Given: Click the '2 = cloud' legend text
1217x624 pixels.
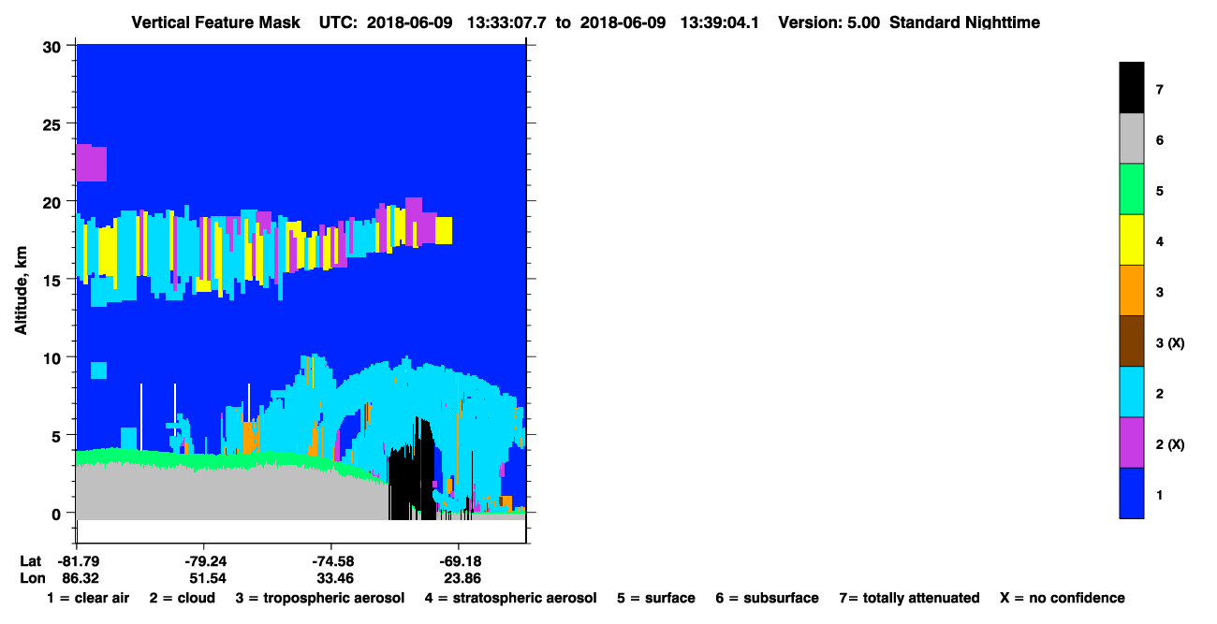Looking at the screenshot, I should 182,598.
